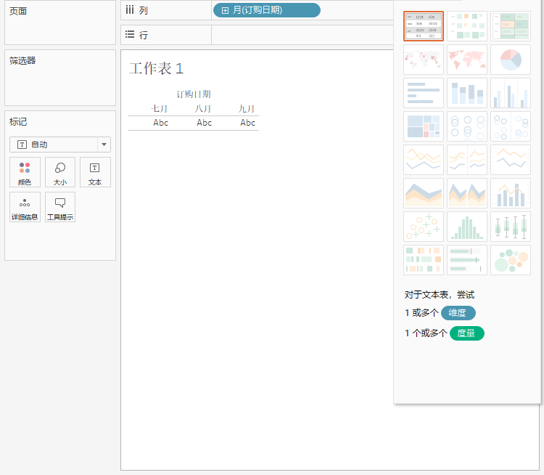Choose the box-and-whisker plot type

coord(511,226)
